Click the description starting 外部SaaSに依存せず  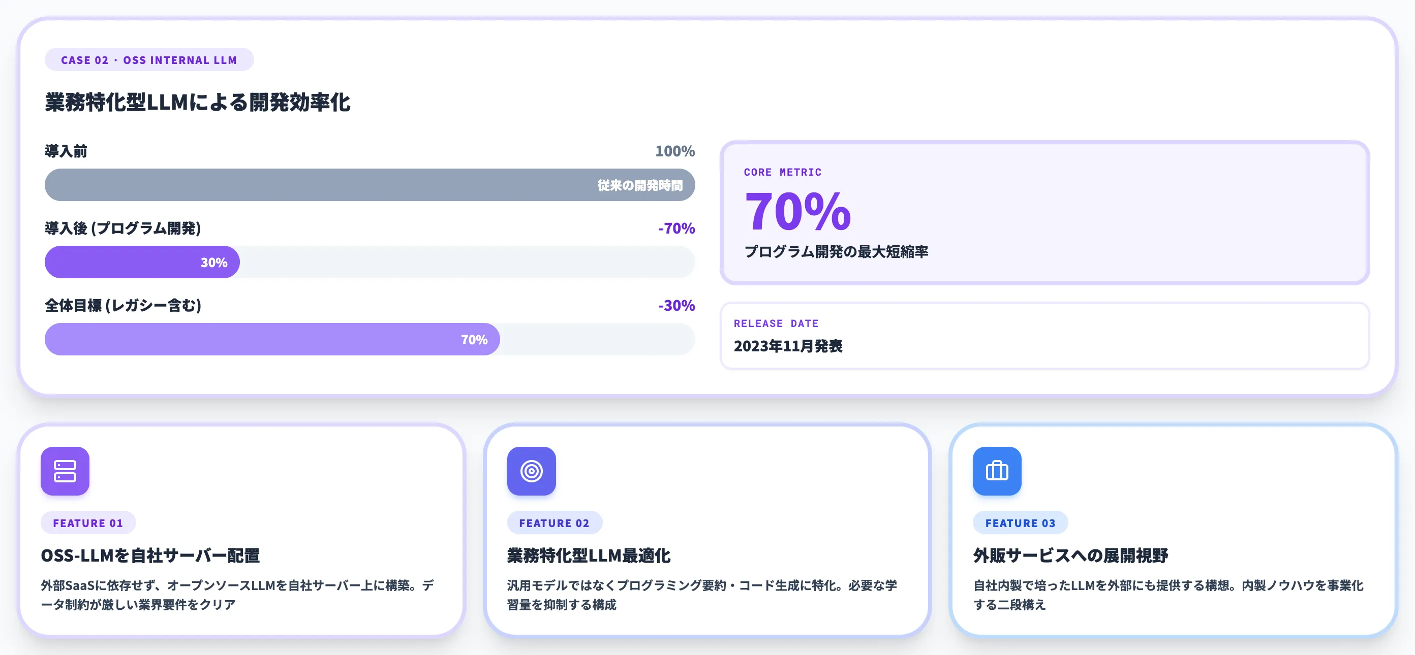click(237, 595)
